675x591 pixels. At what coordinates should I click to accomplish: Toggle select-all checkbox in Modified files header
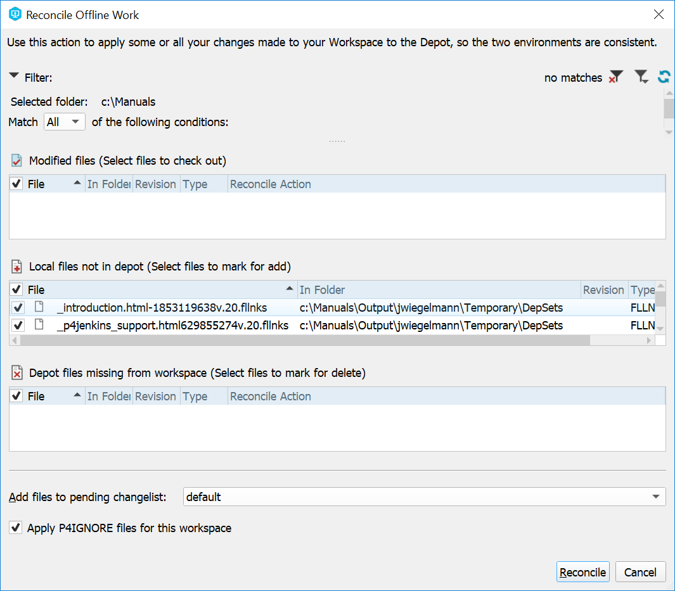pos(17,184)
